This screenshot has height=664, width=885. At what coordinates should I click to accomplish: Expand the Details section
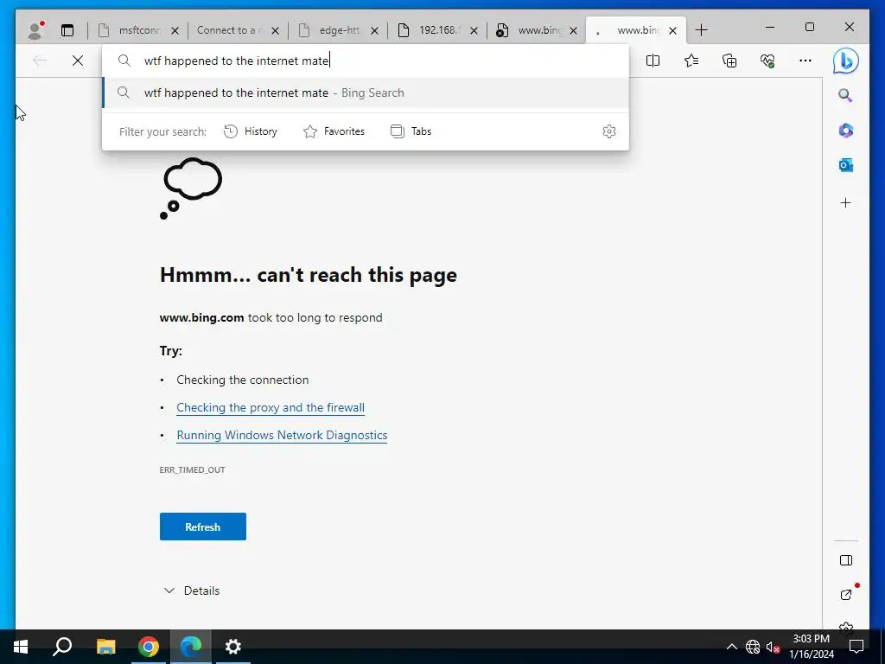click(191, 591)
